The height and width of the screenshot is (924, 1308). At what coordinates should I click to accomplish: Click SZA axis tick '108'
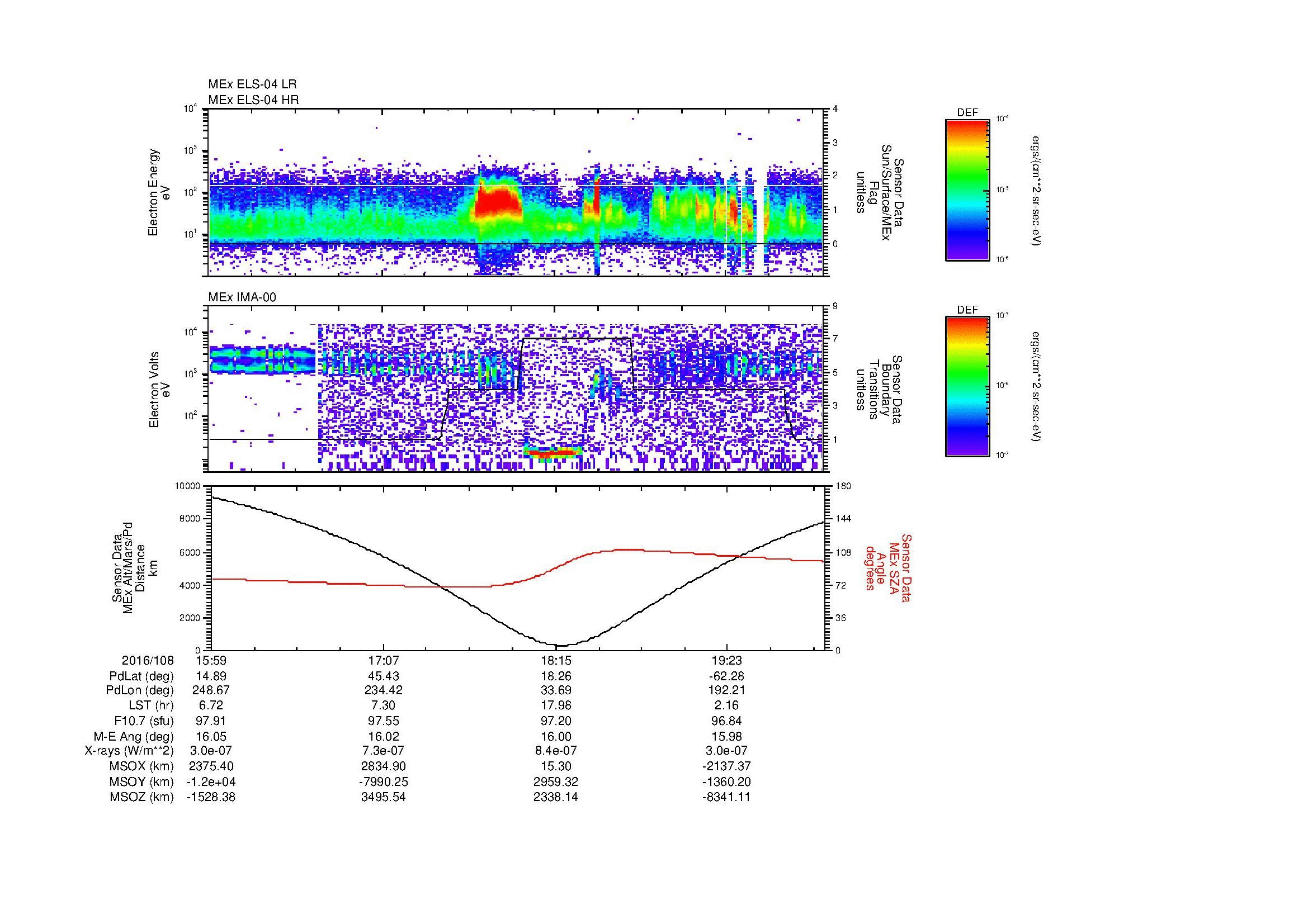pyautogui.click(x=844, y=552)
